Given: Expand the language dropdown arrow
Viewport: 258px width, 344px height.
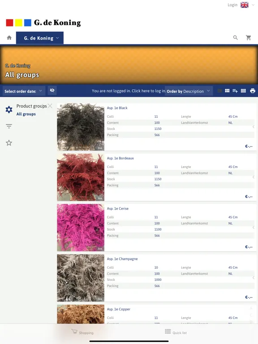Looking at the screenshot, I should (253, 5).
